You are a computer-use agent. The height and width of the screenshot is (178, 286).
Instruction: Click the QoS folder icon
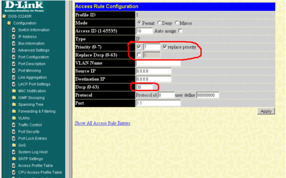coord(14,145)
